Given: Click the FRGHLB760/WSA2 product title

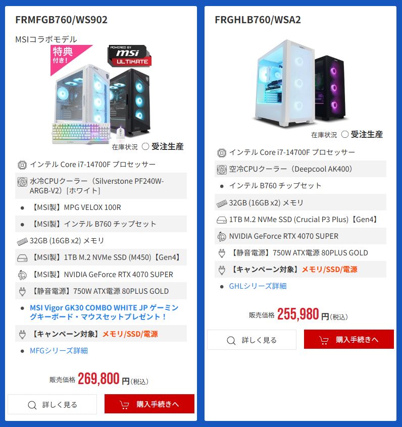Looking at the screenshot, I should tap(258, 20).
